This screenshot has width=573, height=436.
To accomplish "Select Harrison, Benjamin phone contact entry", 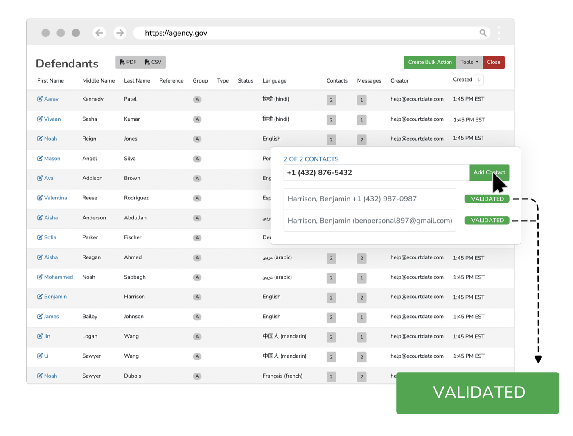I will coord(370,199).
